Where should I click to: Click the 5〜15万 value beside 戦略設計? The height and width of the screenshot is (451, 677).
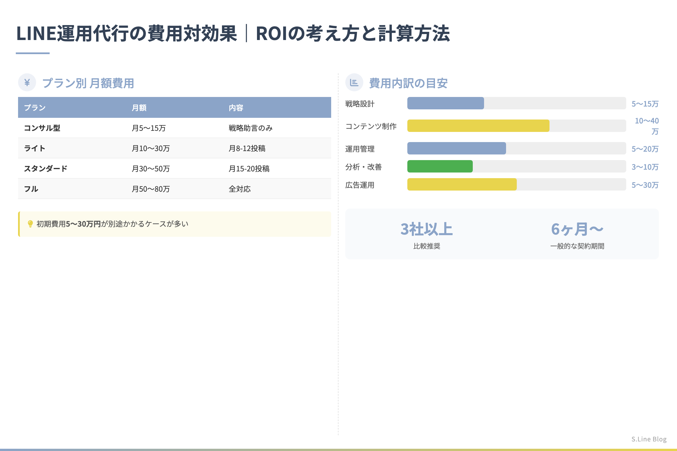pyautogui.click(x=645, y=104)
